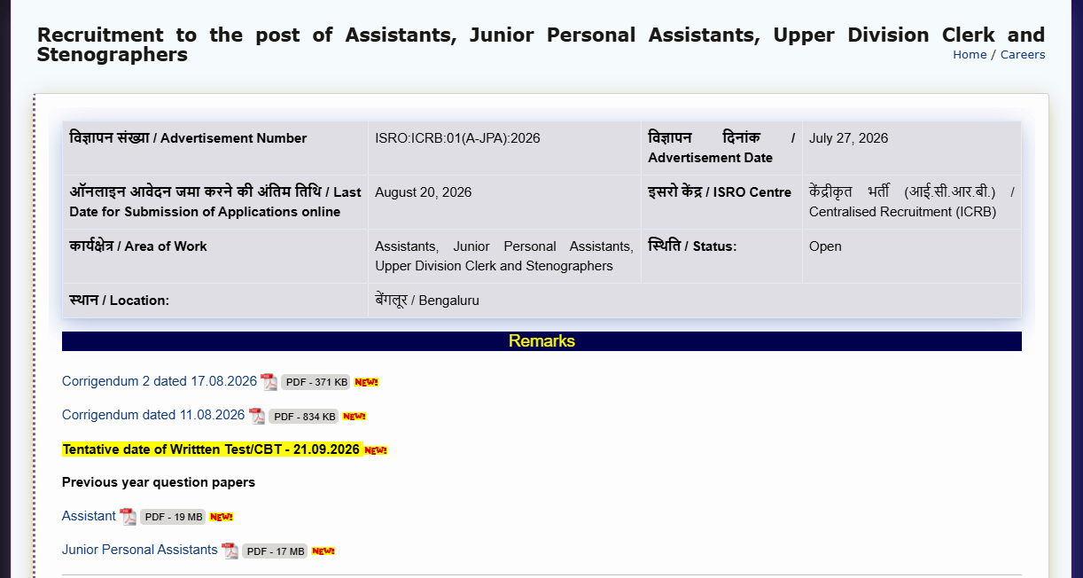Click the Advertisement Date label

tap(721, 148)
